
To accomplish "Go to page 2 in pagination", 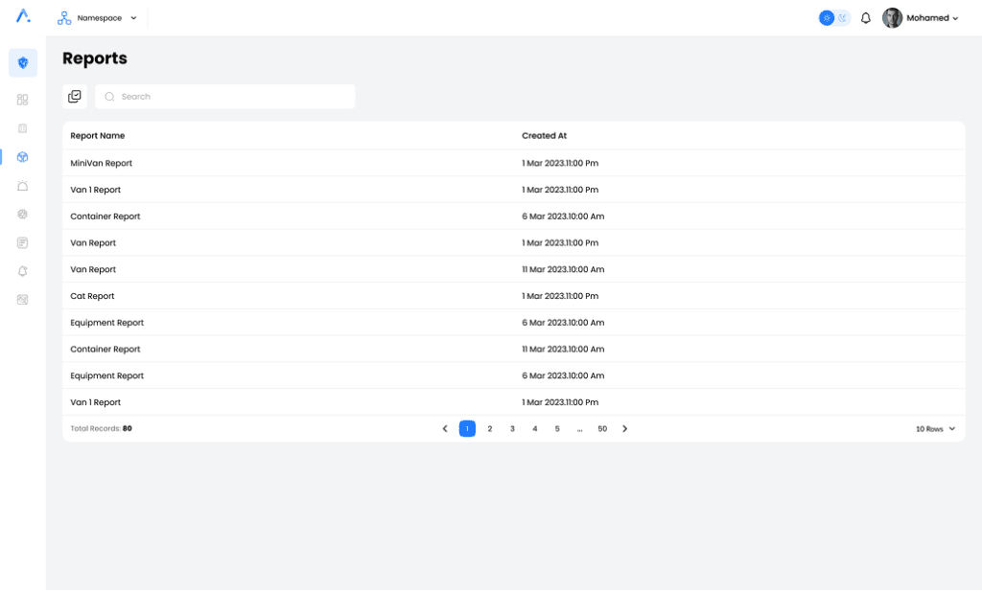I will point(490,429).
